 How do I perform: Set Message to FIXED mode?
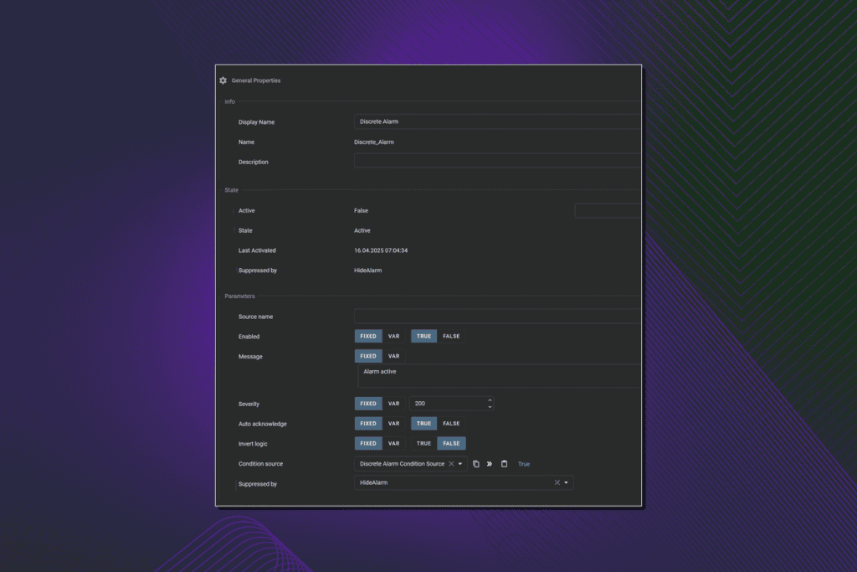(368, 356)
